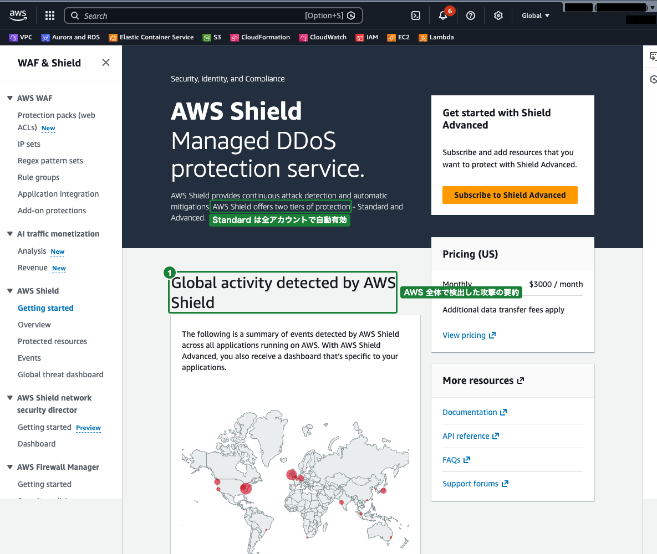Viewport: 657px width, 554px height.
Task: Open Regex pattern sets
Action: 50,161
